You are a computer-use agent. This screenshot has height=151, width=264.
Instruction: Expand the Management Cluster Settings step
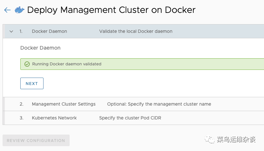click(x=64, y=104)
